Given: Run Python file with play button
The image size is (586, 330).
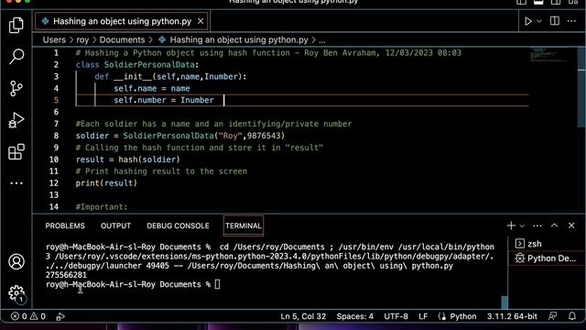Looking at the screenshot, I should (528, 21).
